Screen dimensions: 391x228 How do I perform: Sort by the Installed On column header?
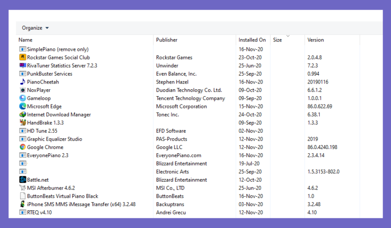252,40
